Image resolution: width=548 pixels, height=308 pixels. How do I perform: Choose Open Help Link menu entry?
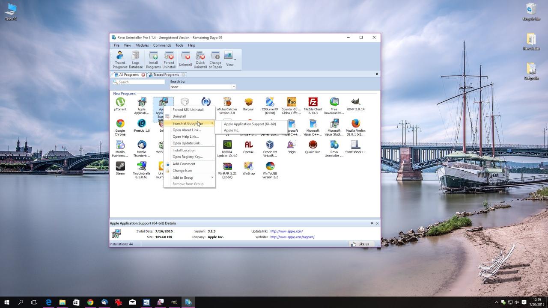pos(189,136)
